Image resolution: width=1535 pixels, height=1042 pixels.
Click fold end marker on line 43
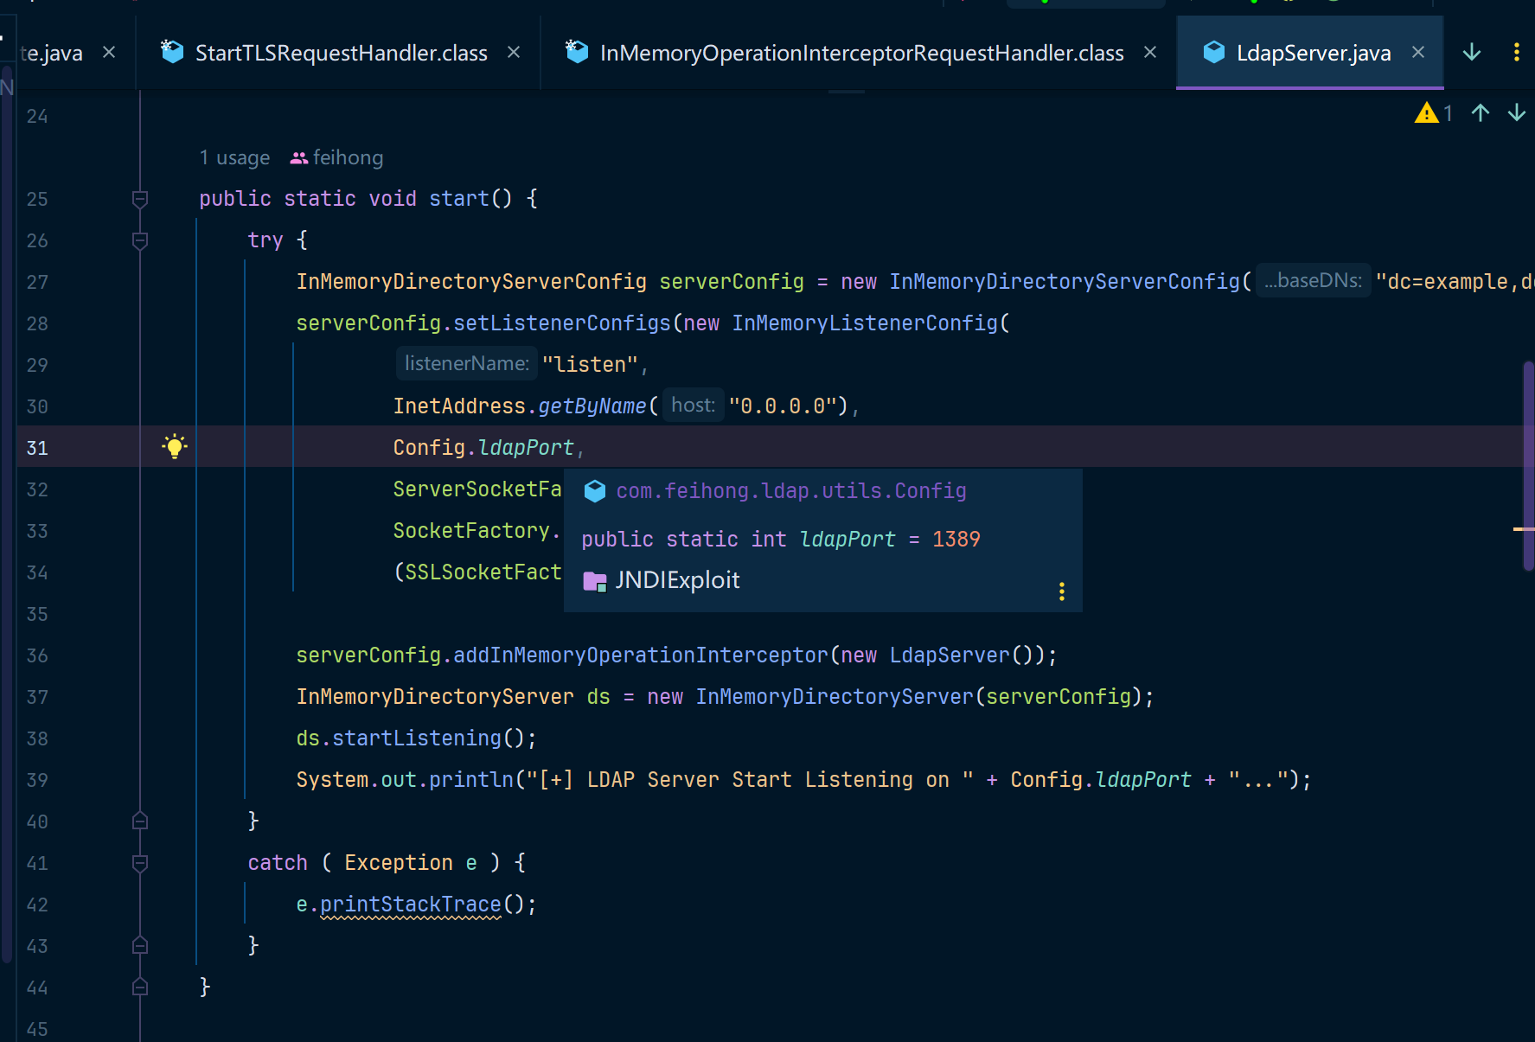point(140,946)
